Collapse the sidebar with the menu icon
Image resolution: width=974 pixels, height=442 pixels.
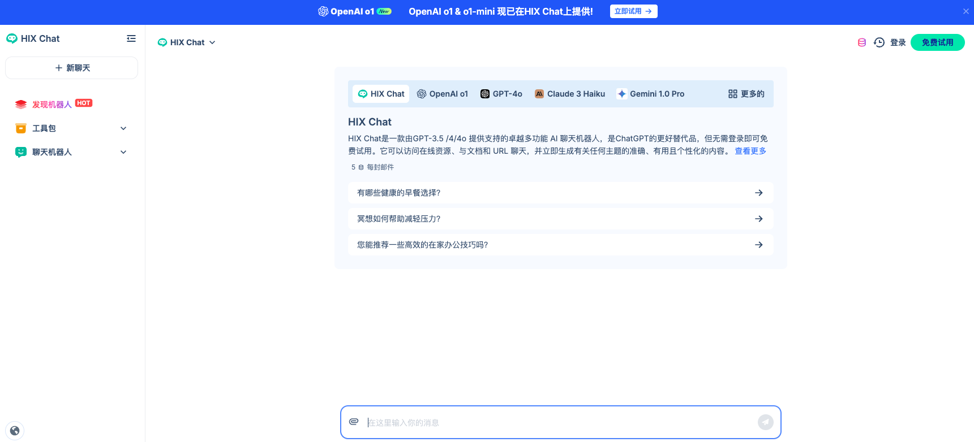tap(131, 38)
